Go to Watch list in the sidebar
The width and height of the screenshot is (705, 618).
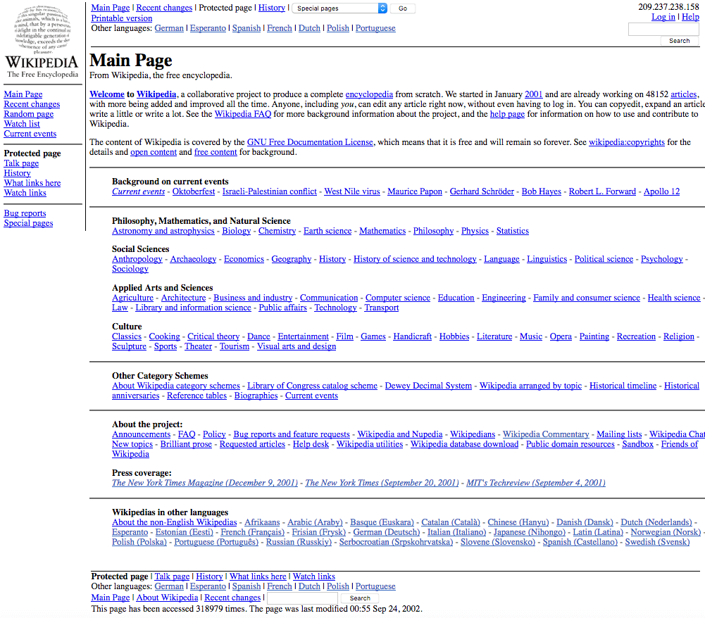[22, 124]
